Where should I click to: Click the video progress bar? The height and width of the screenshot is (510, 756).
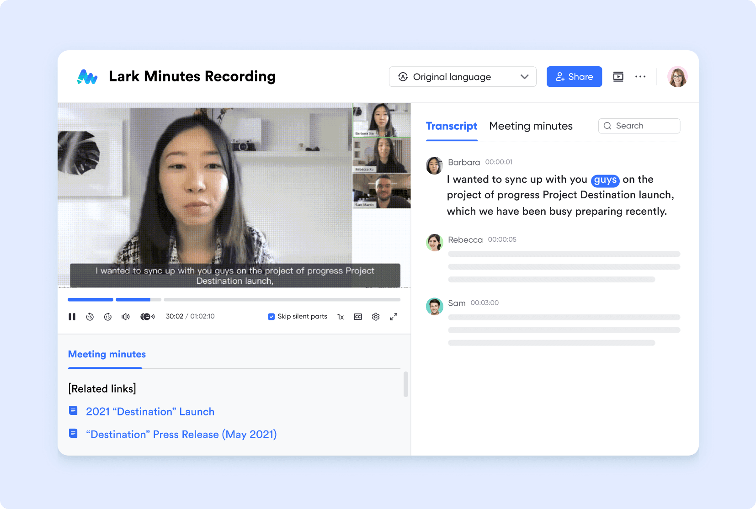click(234, 300)
